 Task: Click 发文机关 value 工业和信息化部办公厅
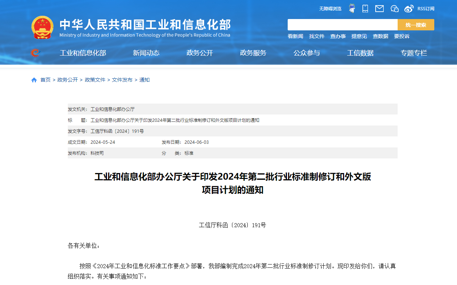click(113, 109)
